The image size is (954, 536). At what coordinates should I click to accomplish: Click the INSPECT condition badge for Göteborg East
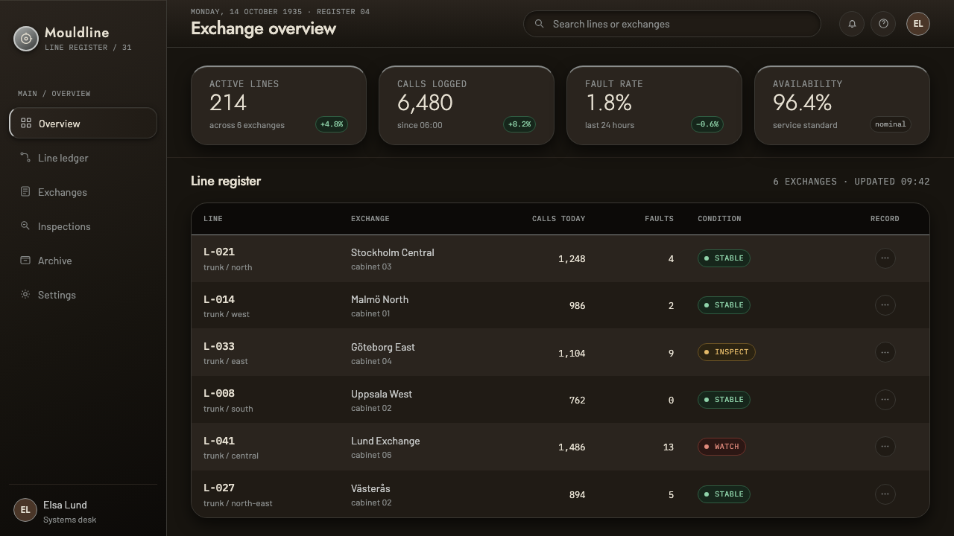(x=726, y=352)
